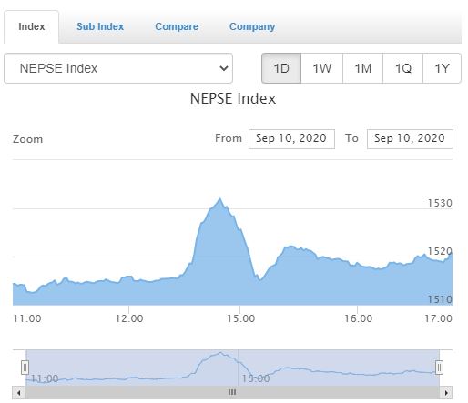The height and width of the screenshot is (403, 468).
Task: Click the To date field
Action: [x=410, y=139]
